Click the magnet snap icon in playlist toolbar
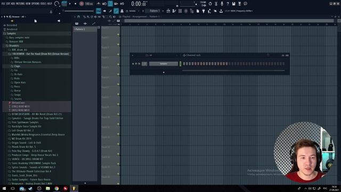341x192 pixels. click(x=78, y=17)
